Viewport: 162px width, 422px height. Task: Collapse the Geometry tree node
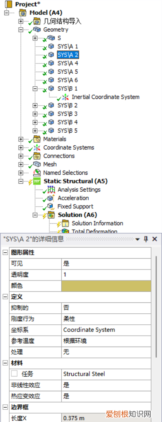click(x=21, y=29)
